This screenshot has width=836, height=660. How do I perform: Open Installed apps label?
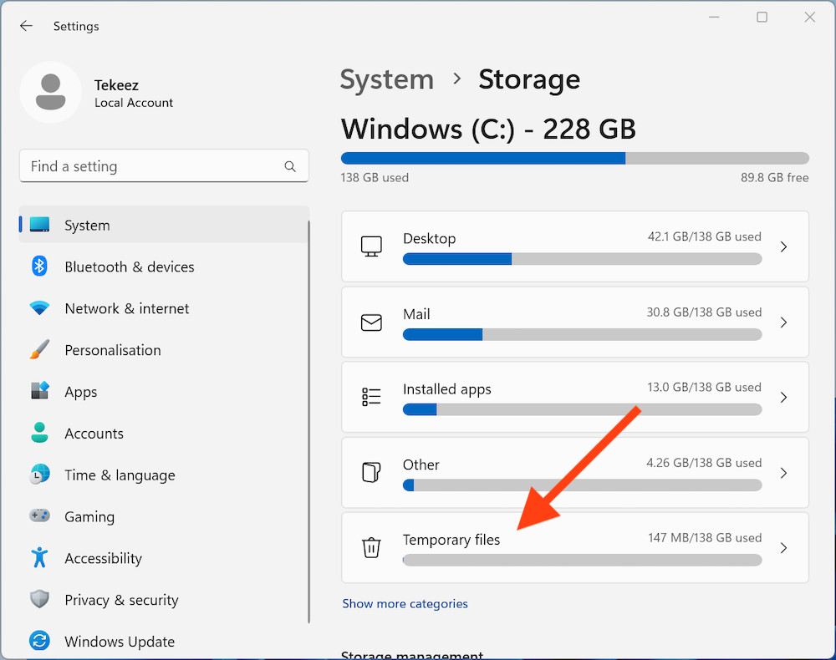[446, 389]
